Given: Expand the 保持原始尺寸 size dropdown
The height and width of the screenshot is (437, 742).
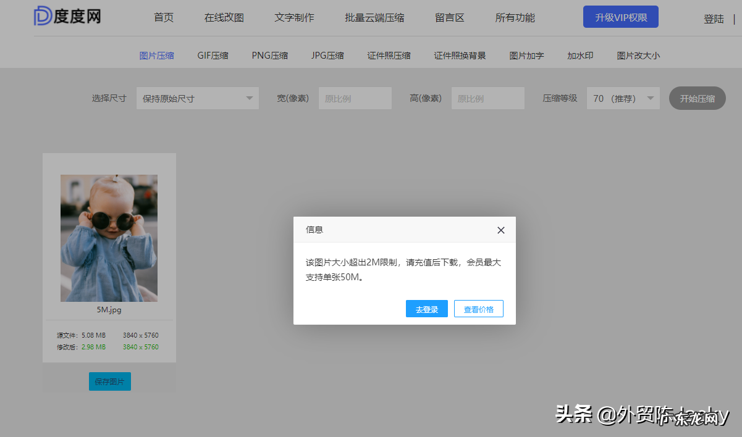Looking at the screenshot, I should [198, 98].
